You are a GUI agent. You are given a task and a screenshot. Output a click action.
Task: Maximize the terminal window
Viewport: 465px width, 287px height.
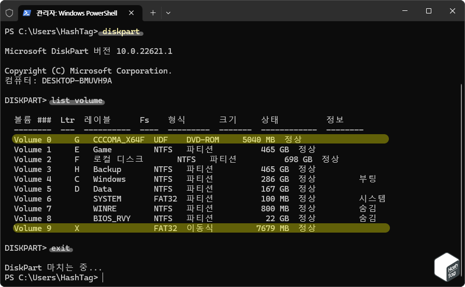pyautogui.click(x=429, y=11)
